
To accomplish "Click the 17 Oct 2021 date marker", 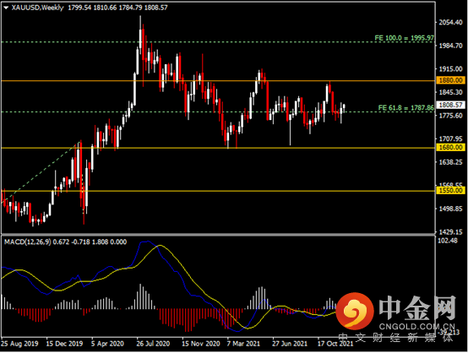I will (x=335, y=344).
